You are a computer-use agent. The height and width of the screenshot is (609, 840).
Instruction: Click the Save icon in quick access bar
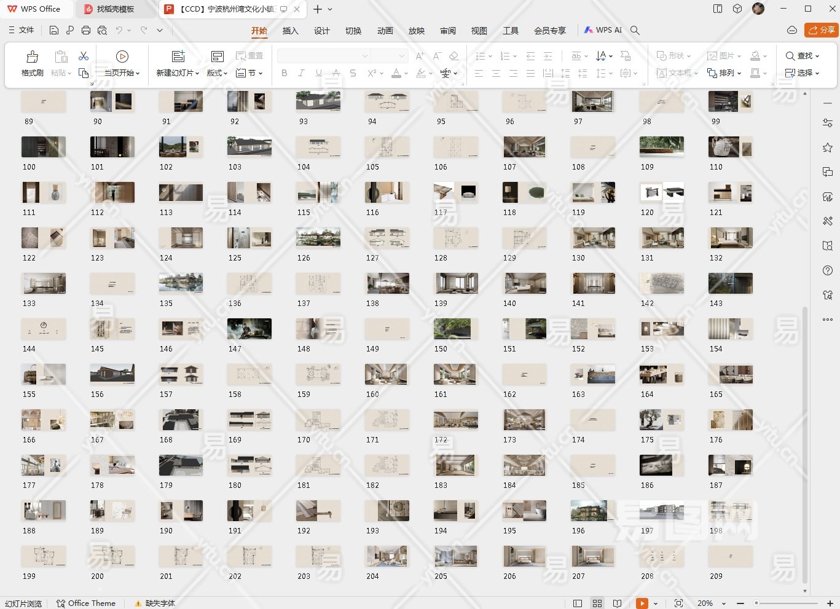click(x=54, y=30)
